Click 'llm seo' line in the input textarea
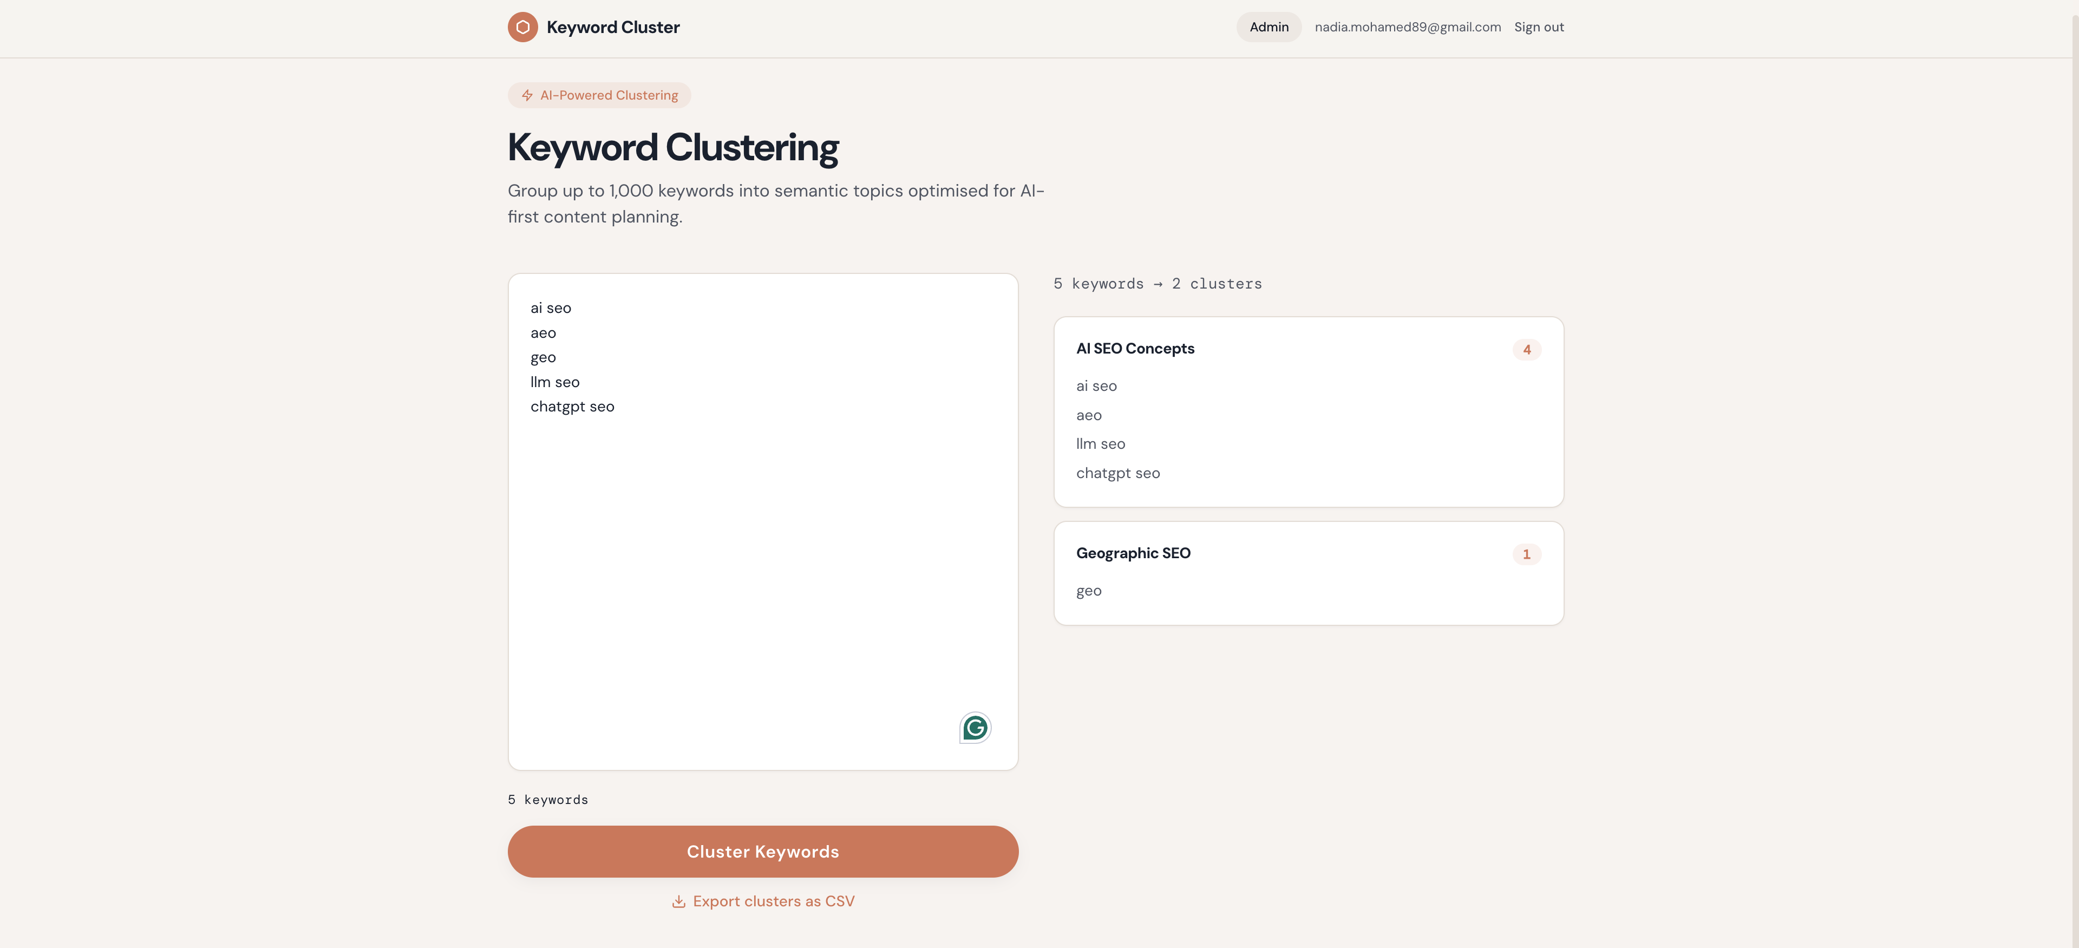This screenshot has width=2079, height=948. (x=554, y=382)
